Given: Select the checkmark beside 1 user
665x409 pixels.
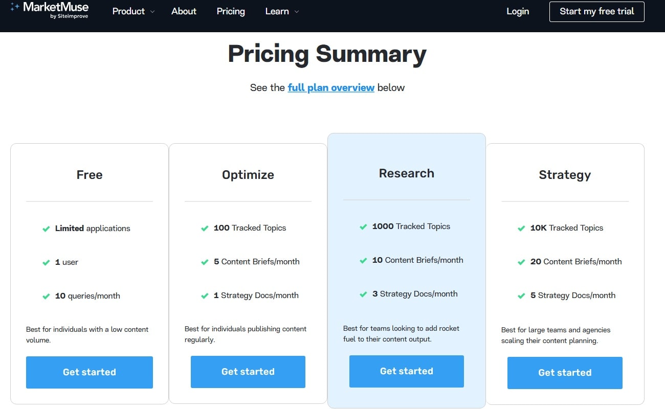Looking at the screenshot, I should click(x=46, y=262).
